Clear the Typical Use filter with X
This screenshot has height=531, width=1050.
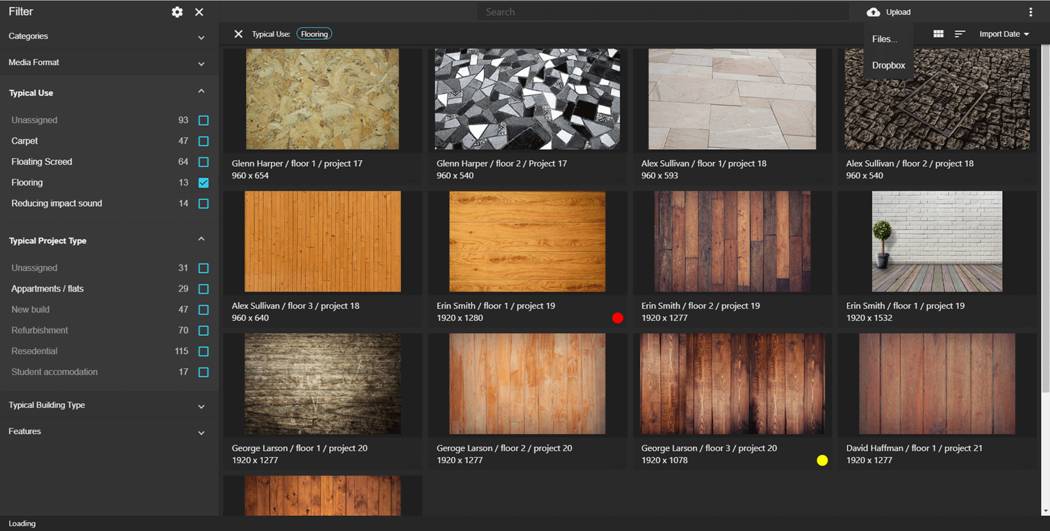[x=238, y=34]
